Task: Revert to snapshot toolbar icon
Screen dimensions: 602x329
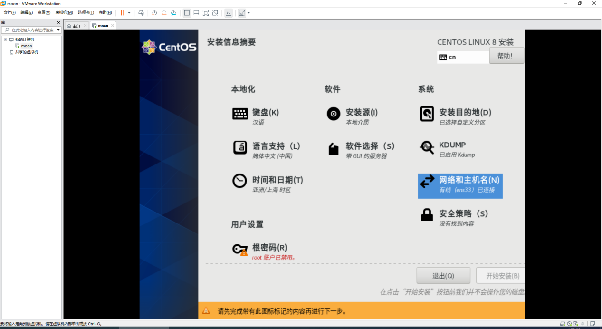Action: pyautogui.click(x=164, y=13)
